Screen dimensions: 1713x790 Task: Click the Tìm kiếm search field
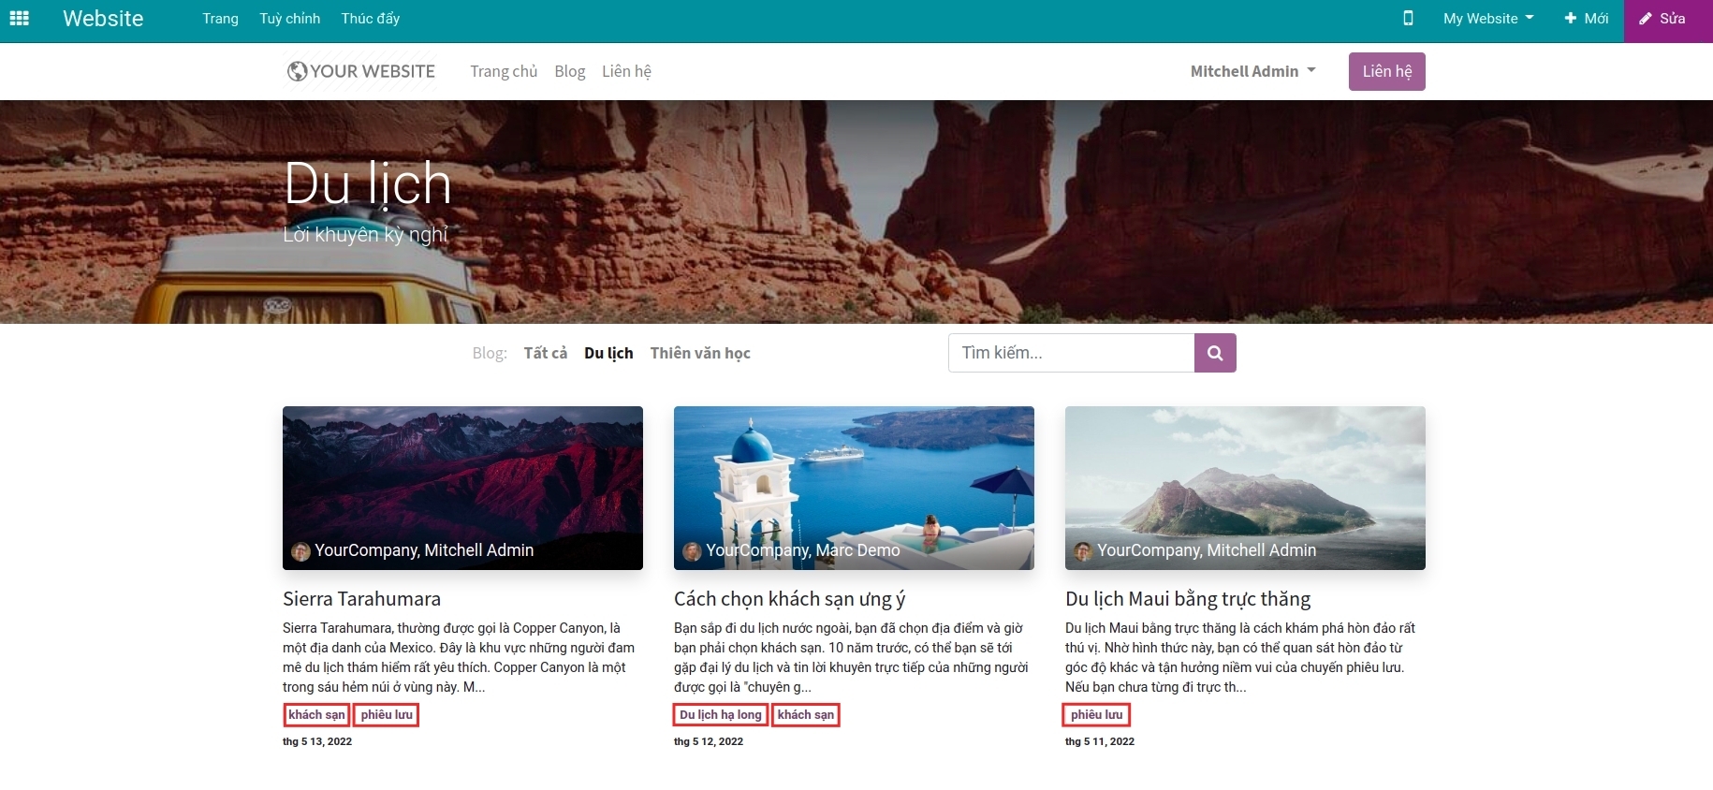point(1071,353)
